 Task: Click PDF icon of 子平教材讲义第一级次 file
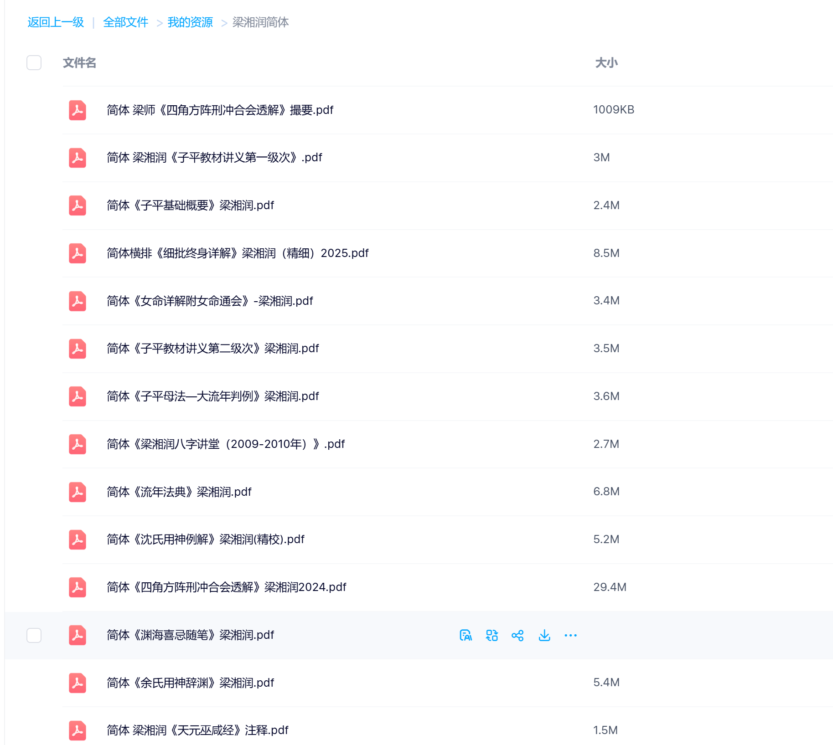78,158
